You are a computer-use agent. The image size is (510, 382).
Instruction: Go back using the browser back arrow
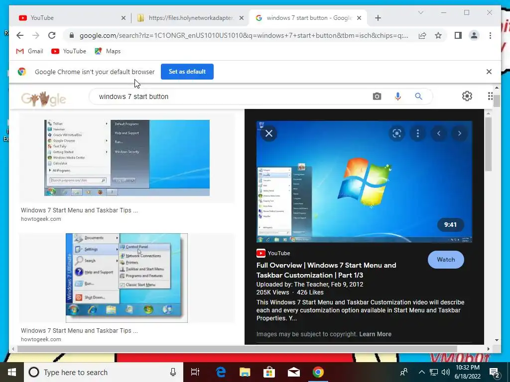coord(20,35)
